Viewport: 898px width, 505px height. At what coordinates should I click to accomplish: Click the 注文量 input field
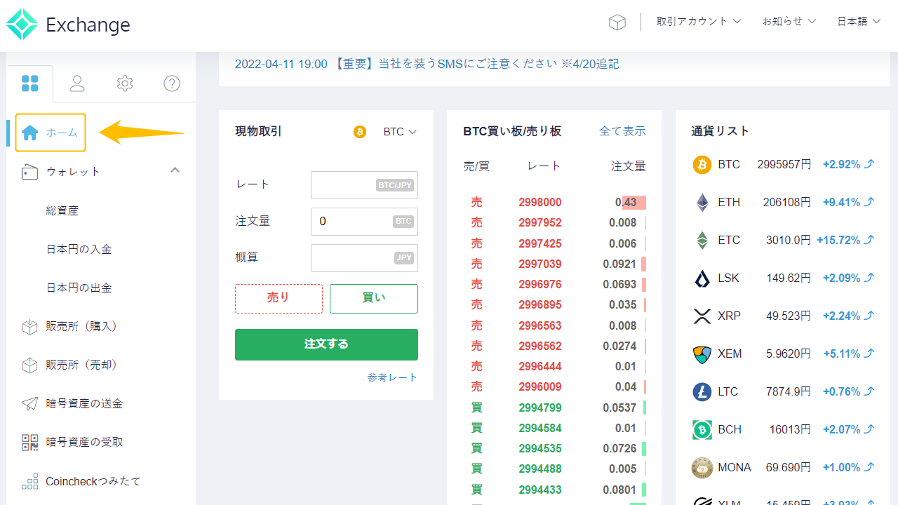(x=364, y=222)
